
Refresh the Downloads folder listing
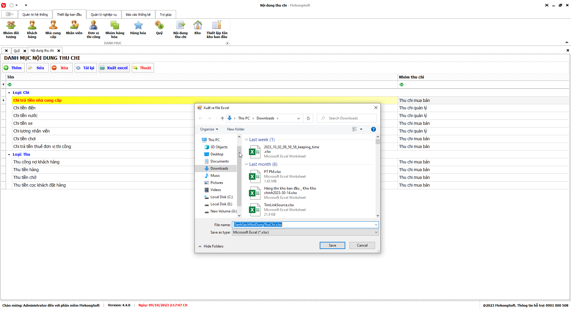click(308, 118)
